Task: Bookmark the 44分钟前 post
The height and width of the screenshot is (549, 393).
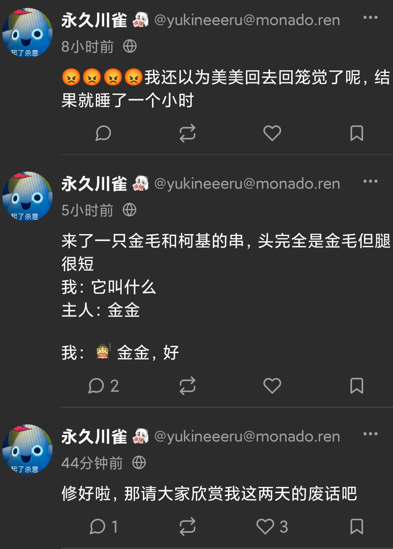Action: coord(357,527)
